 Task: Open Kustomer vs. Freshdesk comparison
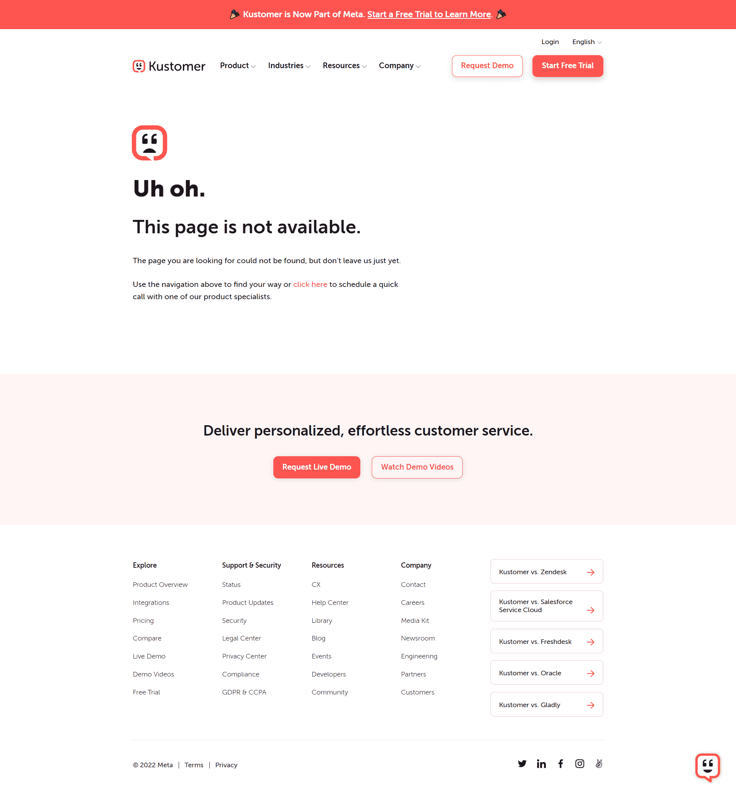pyautogui.click(x=547, y=641)
